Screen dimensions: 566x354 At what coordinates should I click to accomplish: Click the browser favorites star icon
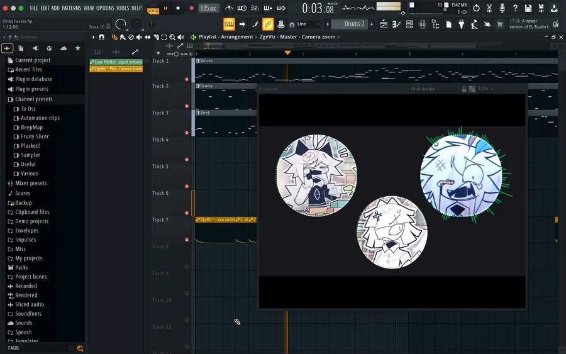coord(77,48)
